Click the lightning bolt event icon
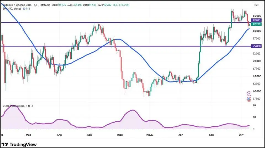Screen dimensions: 265x148 point(249,94)
